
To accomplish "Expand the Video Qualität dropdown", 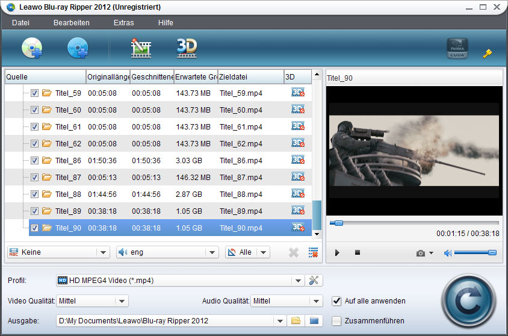I will 122,301.
